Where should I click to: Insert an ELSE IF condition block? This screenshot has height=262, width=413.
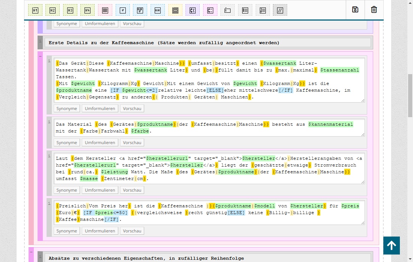click(140, 10)
